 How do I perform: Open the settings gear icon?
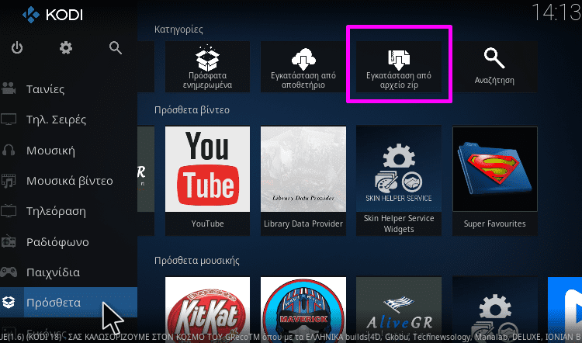pos(66,48)
